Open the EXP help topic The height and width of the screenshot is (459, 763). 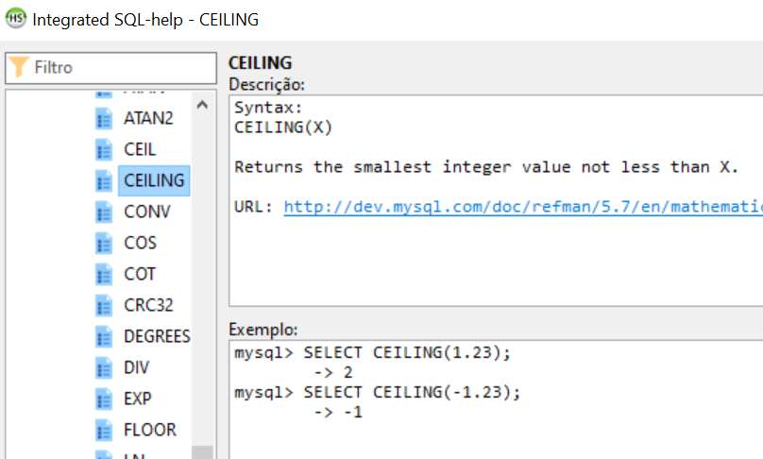click(137, 399)
